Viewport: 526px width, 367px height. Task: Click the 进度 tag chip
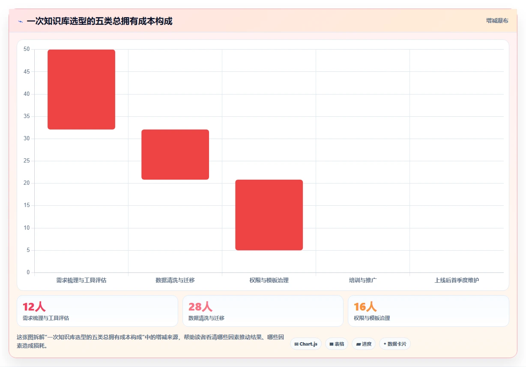point(364,344)
